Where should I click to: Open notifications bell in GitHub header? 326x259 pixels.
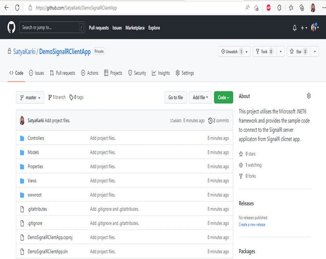[295, 28]
